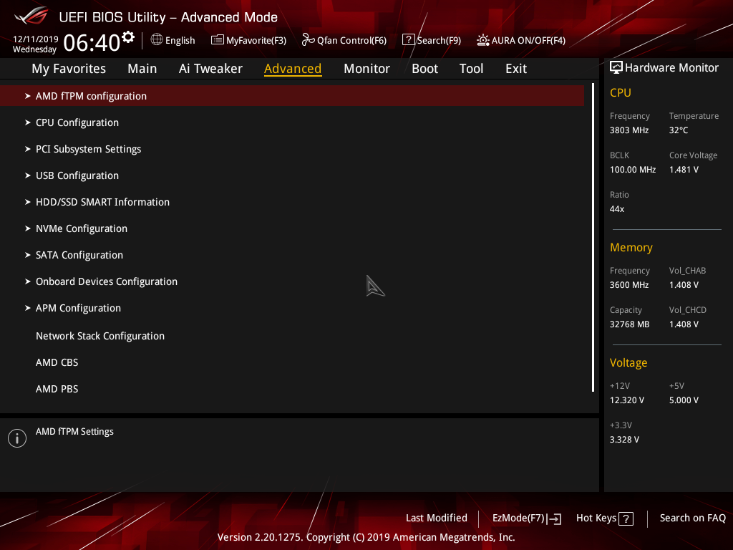Expand the CPU Configuration entry

point(77,122)
